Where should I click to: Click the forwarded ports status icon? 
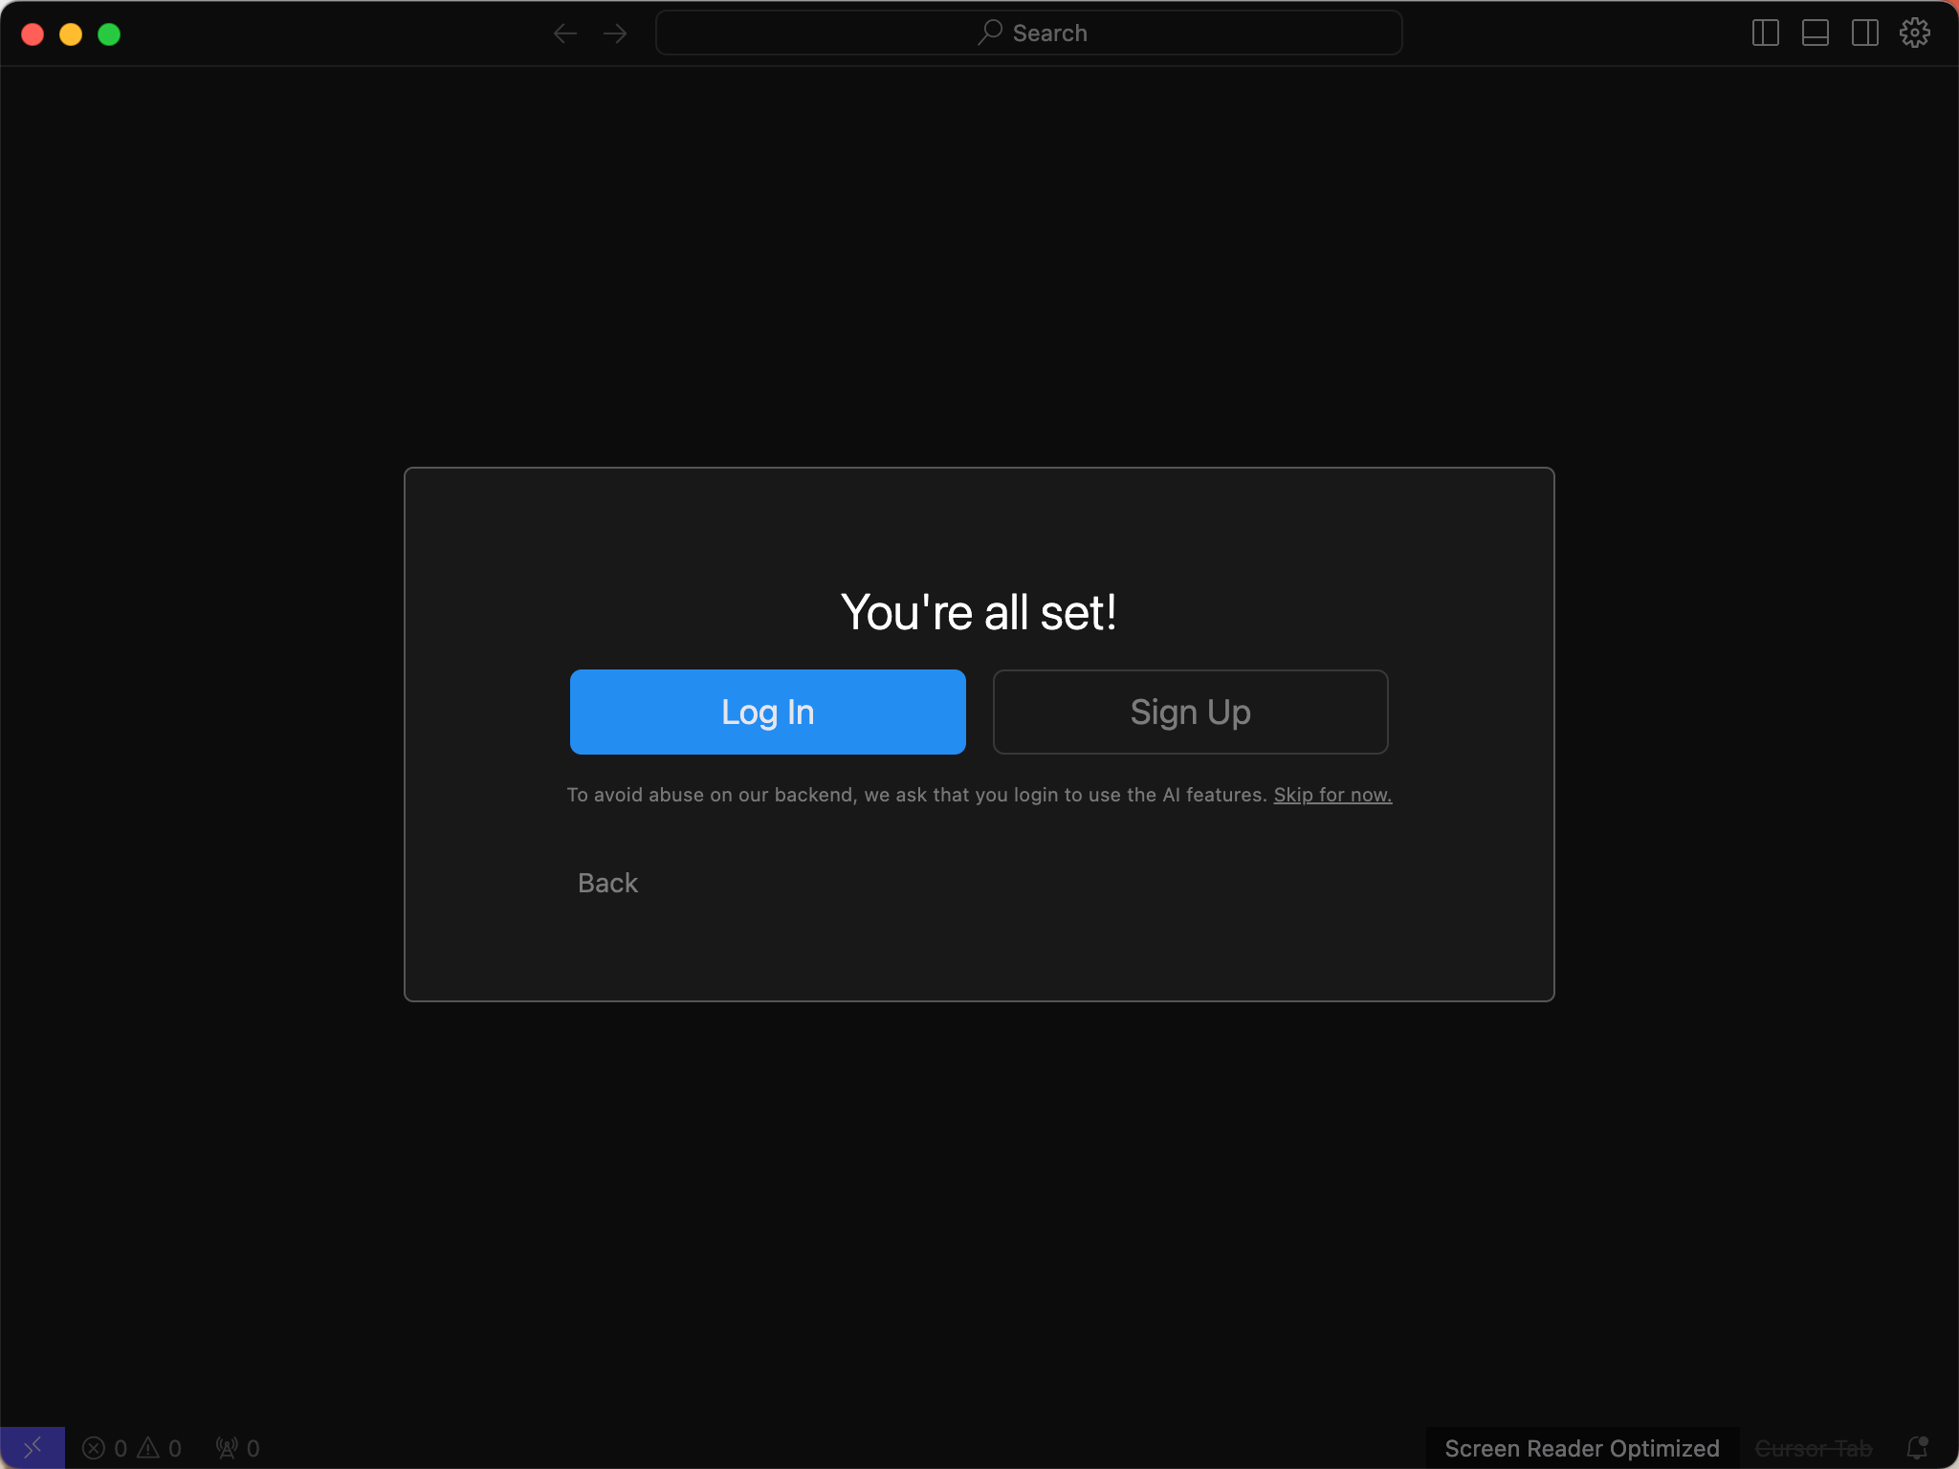(x=228, y=1448)
